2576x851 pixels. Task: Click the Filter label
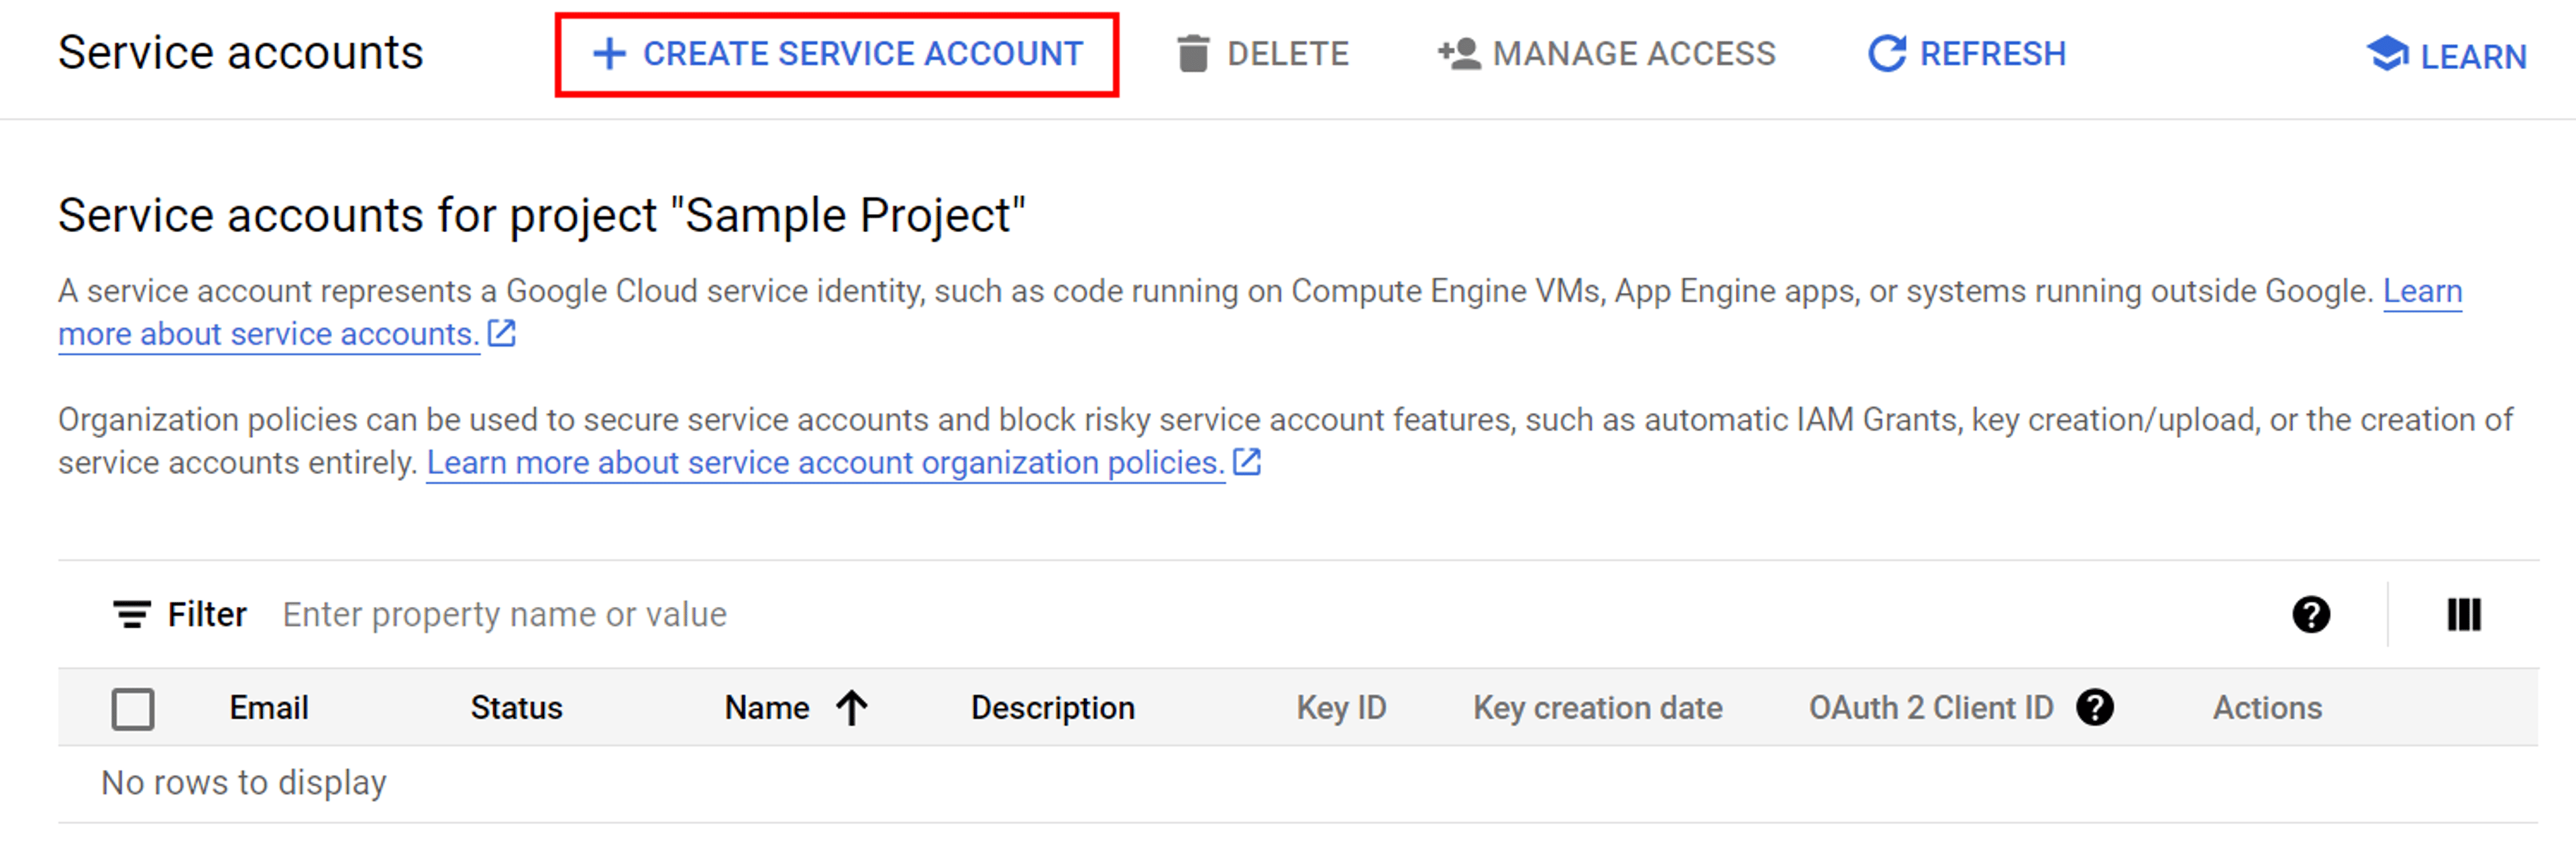coord(206,614)
